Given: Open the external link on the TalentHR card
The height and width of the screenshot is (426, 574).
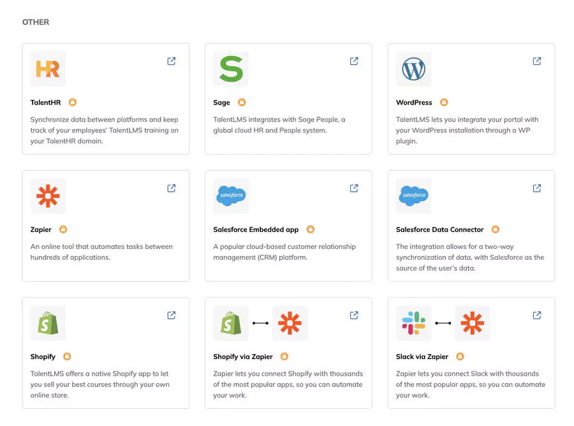Looking at the screenshot, I should 171,61.
